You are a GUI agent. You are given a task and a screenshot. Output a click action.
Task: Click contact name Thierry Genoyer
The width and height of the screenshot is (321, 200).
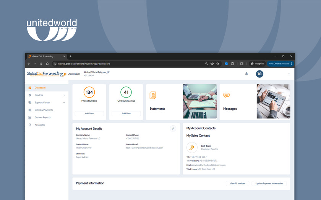point(84,148)
